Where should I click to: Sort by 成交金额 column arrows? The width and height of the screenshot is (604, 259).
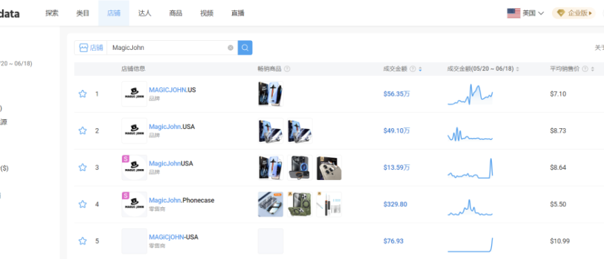[x=420, y=69]
